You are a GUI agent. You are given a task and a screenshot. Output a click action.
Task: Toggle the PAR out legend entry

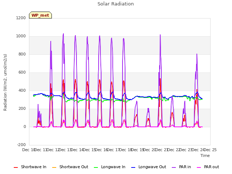[x=208, y=167]
